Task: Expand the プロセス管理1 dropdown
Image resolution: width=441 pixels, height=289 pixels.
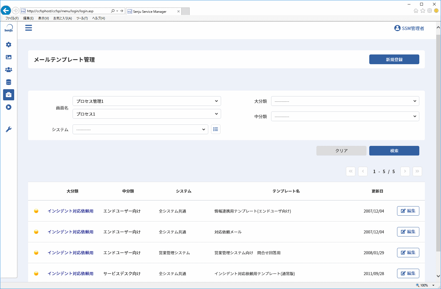Action: [x=147, y=101]
